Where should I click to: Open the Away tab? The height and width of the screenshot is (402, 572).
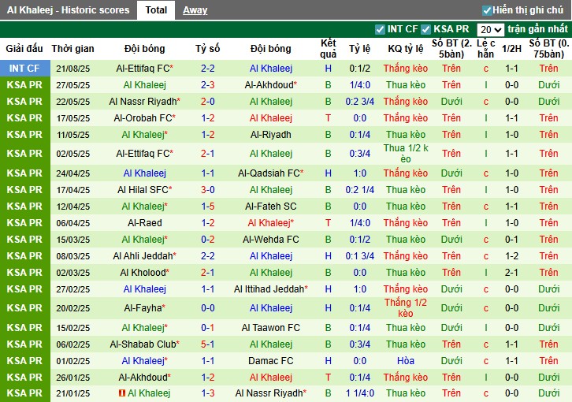point(195,10)
